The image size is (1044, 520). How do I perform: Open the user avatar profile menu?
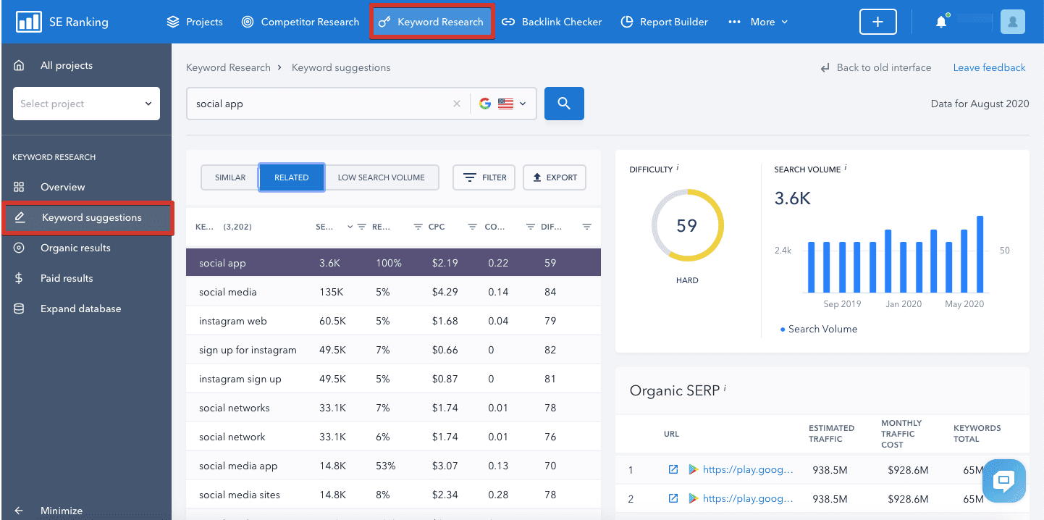(x=1012, y=22)
